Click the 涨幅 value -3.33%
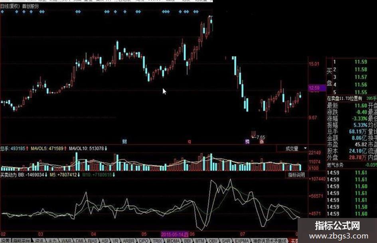The width and height of the screenshot is (377, 243). click(360, 119)
